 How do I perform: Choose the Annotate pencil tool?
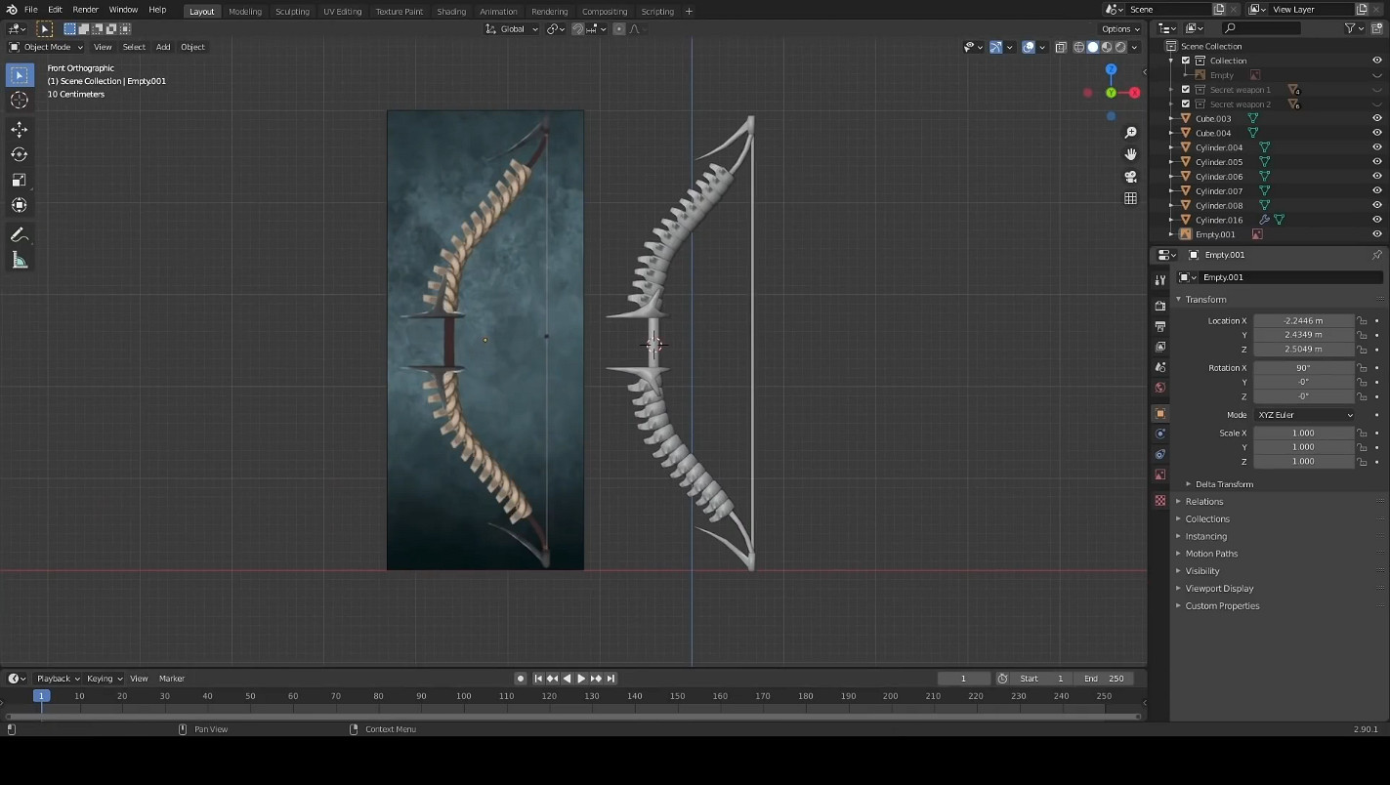19,235
